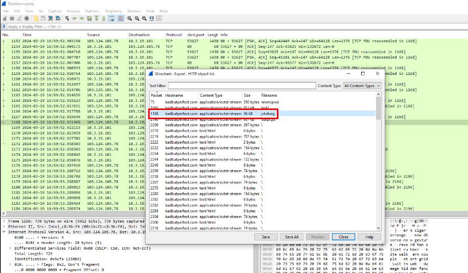The image size is (468, 273).
Task: Expand the Ethernet II tree node
Action: 4,228
